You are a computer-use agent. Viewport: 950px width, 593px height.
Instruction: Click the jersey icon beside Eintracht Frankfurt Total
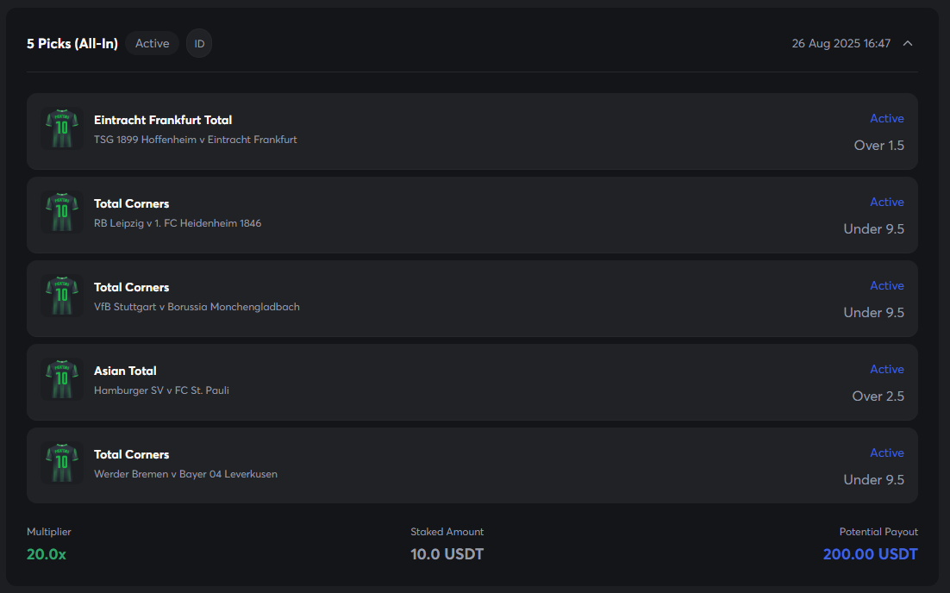tap(61, 128)
